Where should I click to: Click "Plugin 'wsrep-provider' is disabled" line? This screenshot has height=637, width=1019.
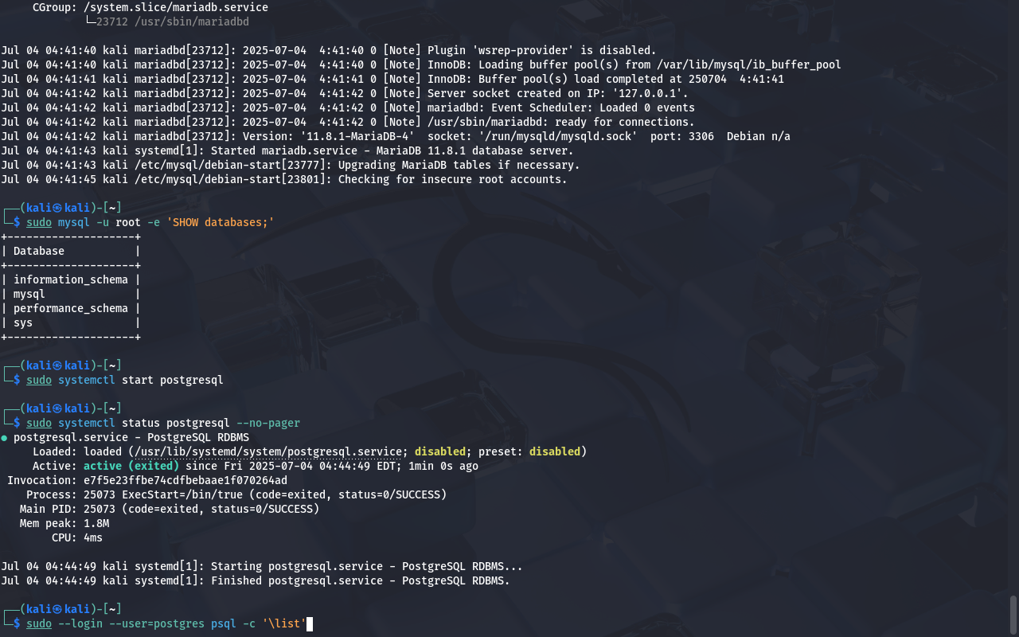pyautogui.click(x=329, y=50)
